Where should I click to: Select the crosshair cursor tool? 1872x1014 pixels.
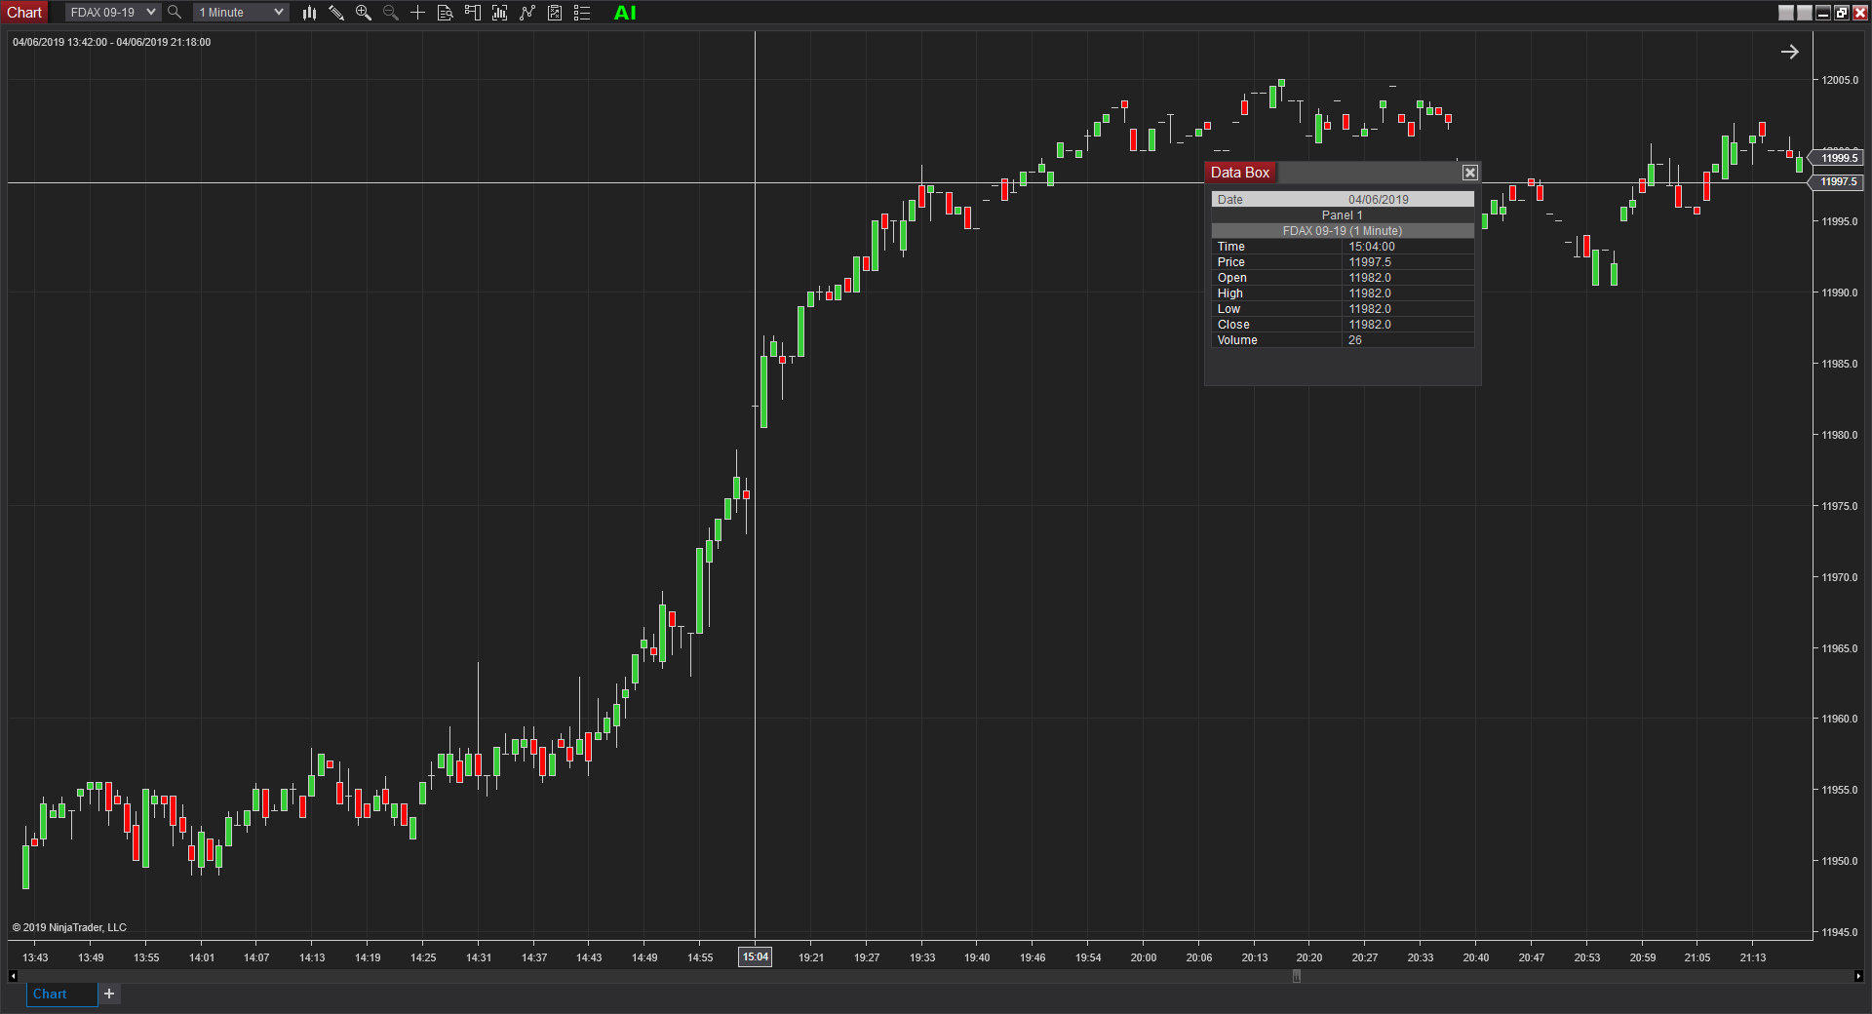click(x=417, y=13)
